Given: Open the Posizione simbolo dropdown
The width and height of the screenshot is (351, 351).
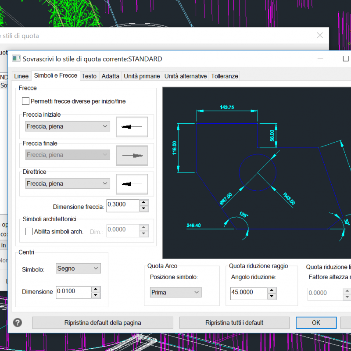Looking at the screenshot, I should [x=175, y=292].
